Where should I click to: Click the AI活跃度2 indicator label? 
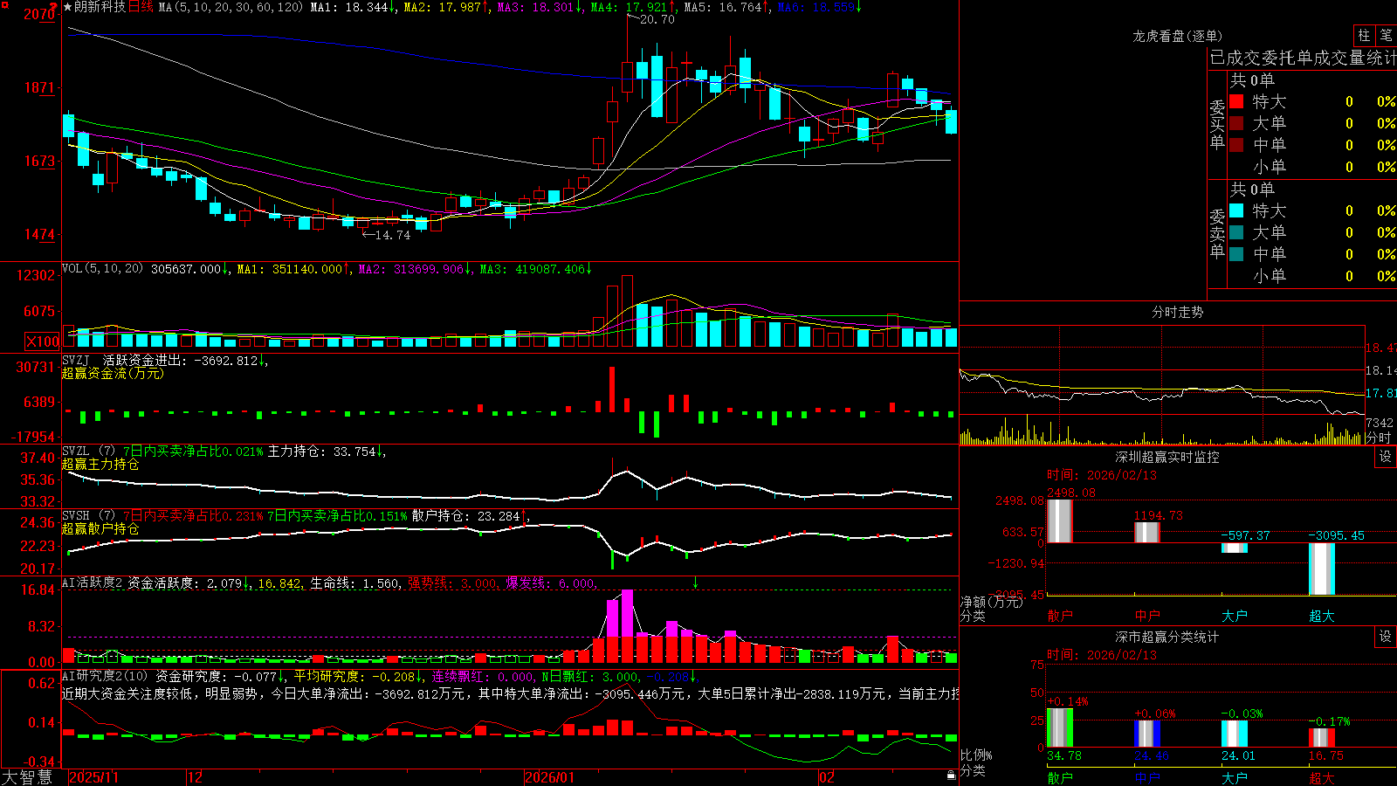click(93, 583)
